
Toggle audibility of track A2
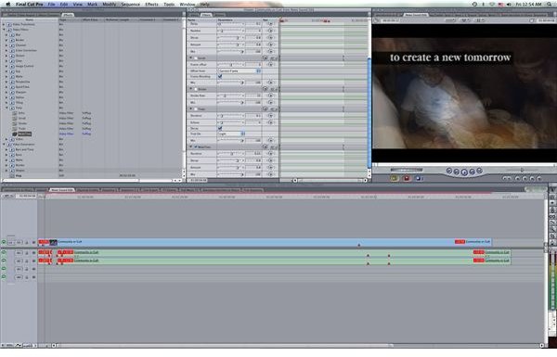(x=4, y=261)
